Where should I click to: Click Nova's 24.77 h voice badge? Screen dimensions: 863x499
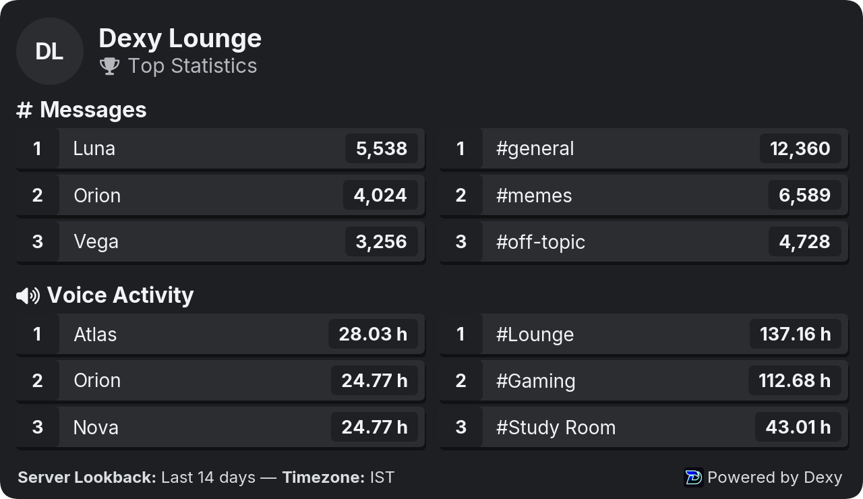click(375, 427)
